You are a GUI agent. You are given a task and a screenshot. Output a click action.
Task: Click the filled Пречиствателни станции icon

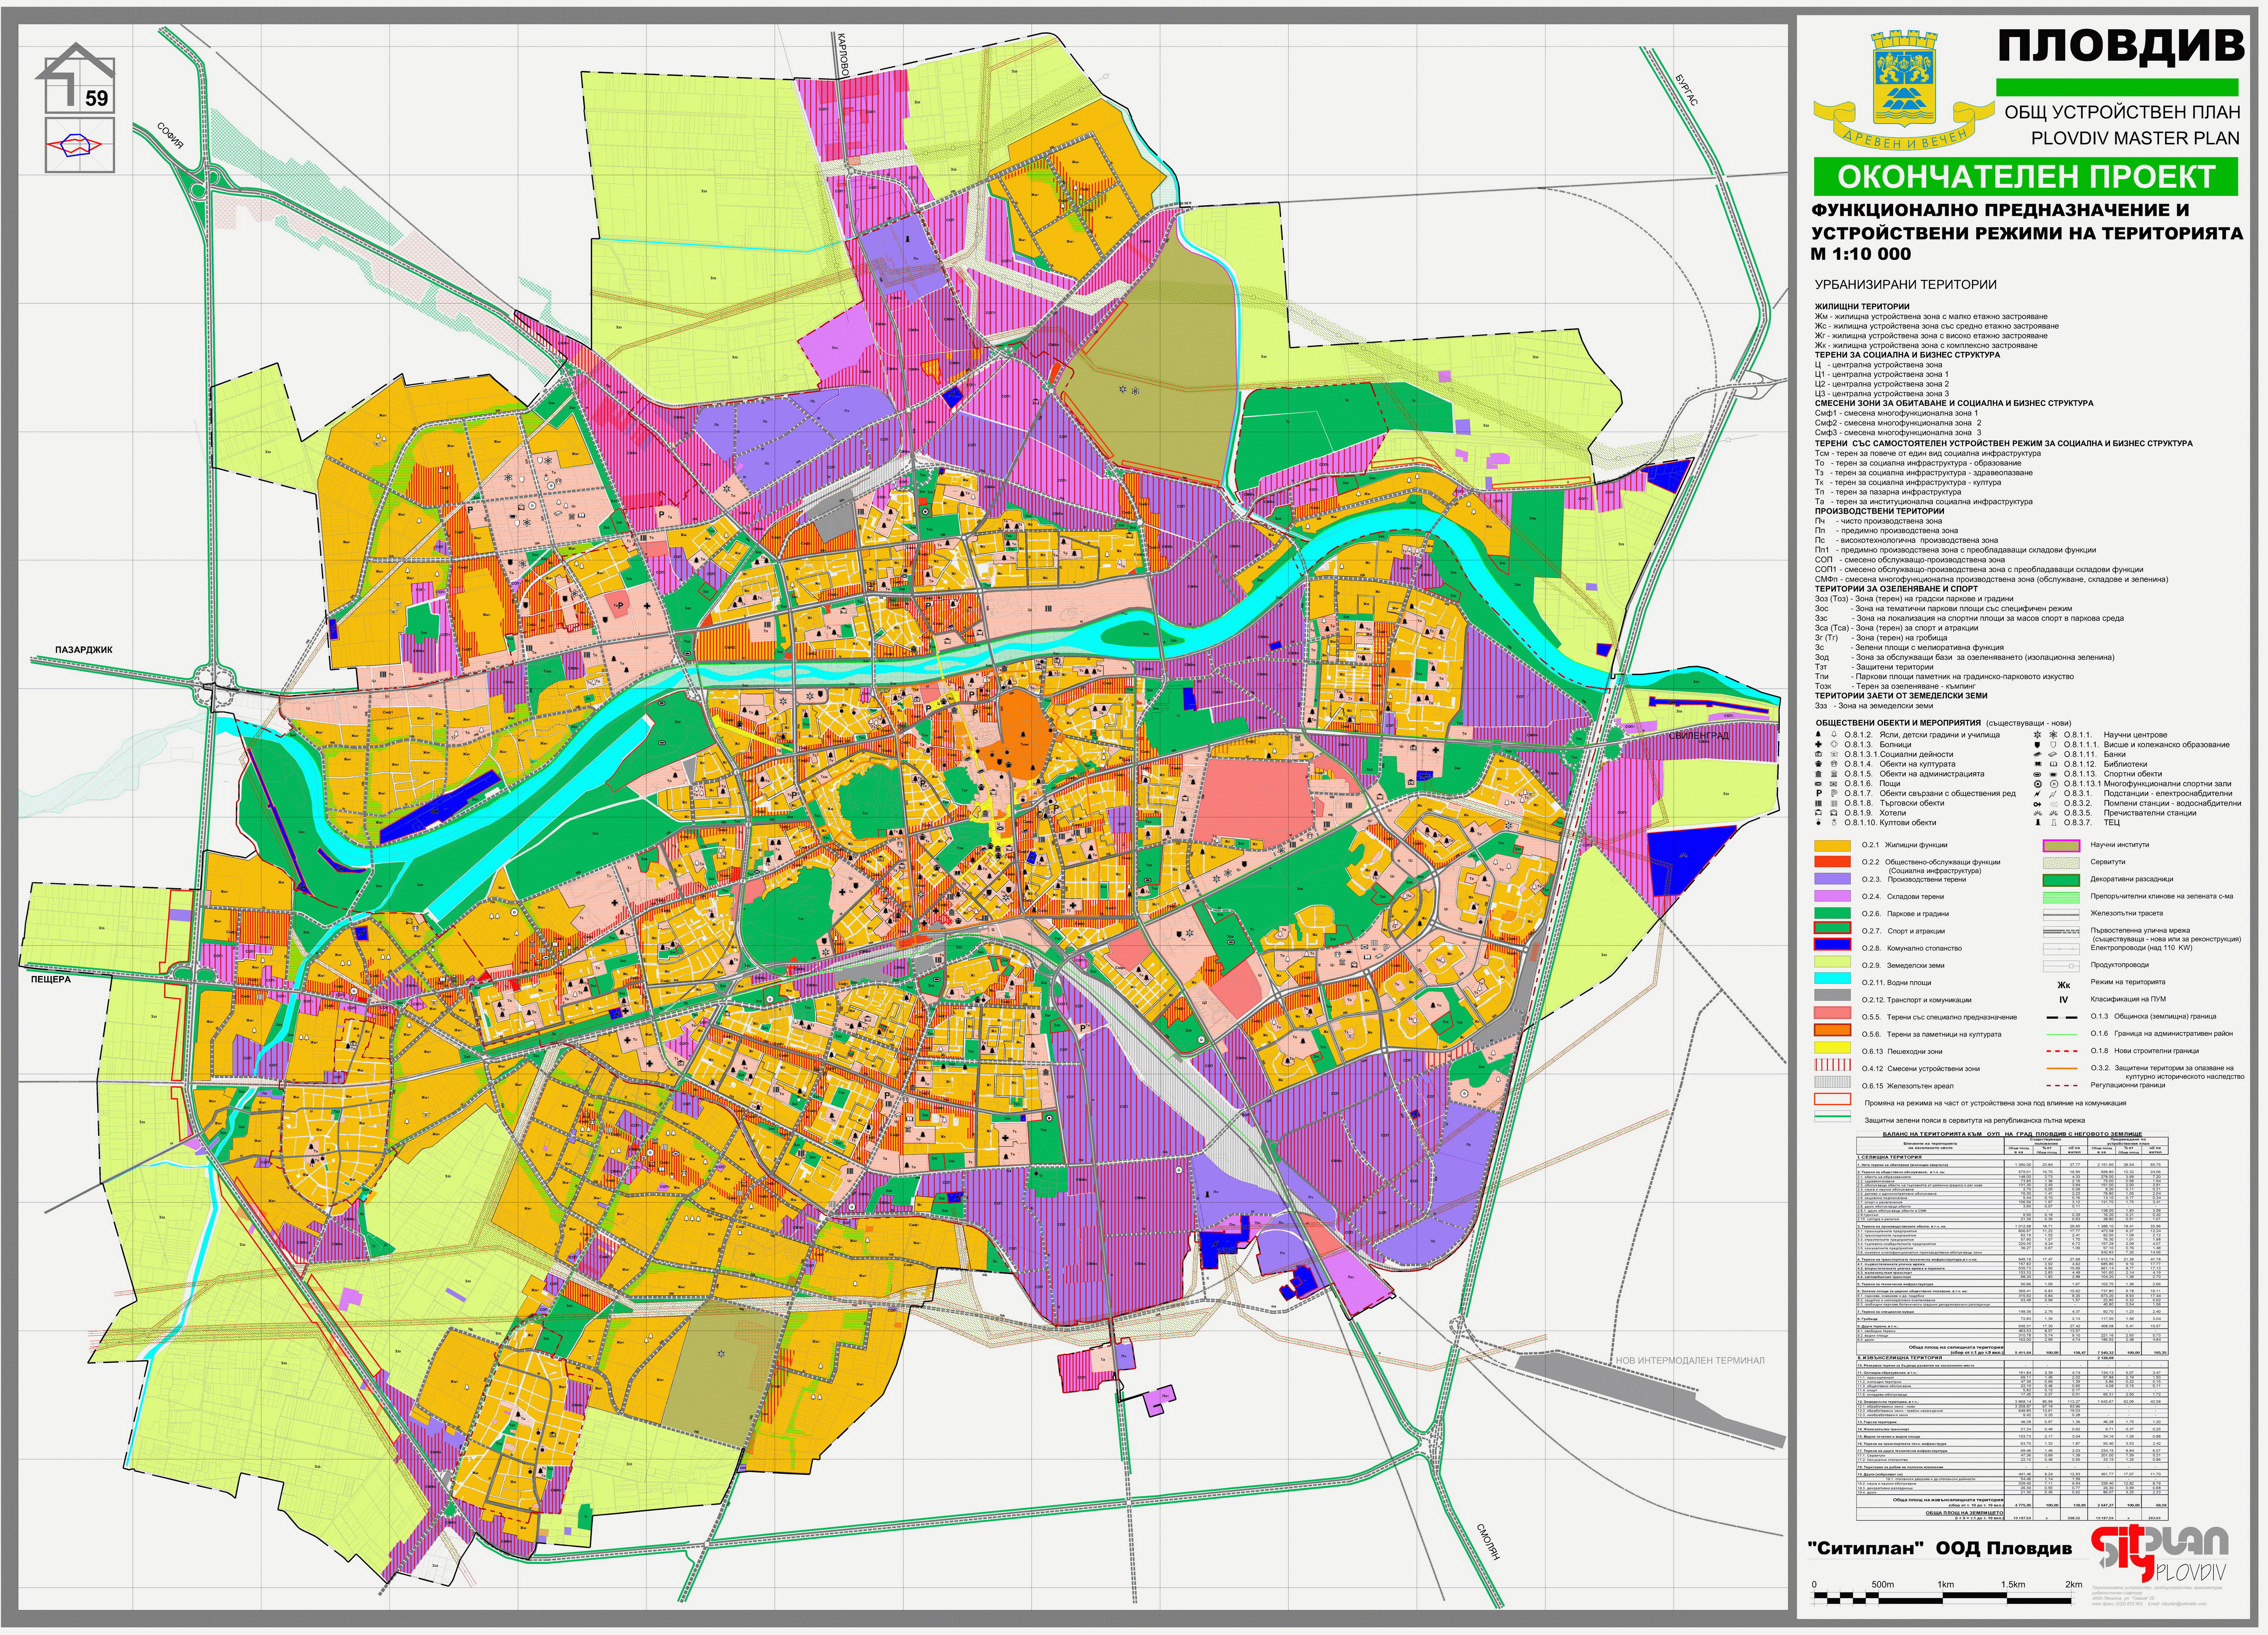tap(2038, 813)
